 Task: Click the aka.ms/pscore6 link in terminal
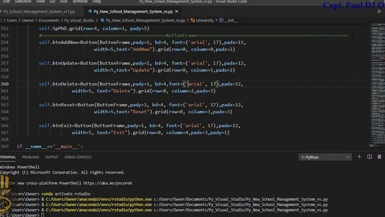[108, 183]
